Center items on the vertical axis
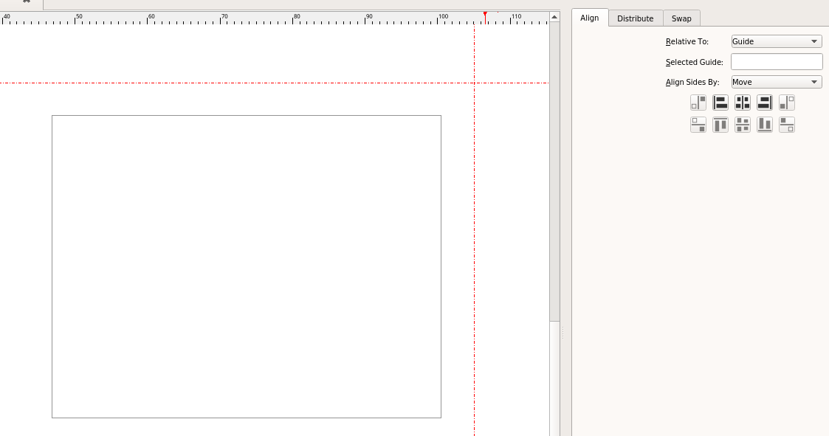This screenshot has height=436, width=829. click(x=742, y=103)
